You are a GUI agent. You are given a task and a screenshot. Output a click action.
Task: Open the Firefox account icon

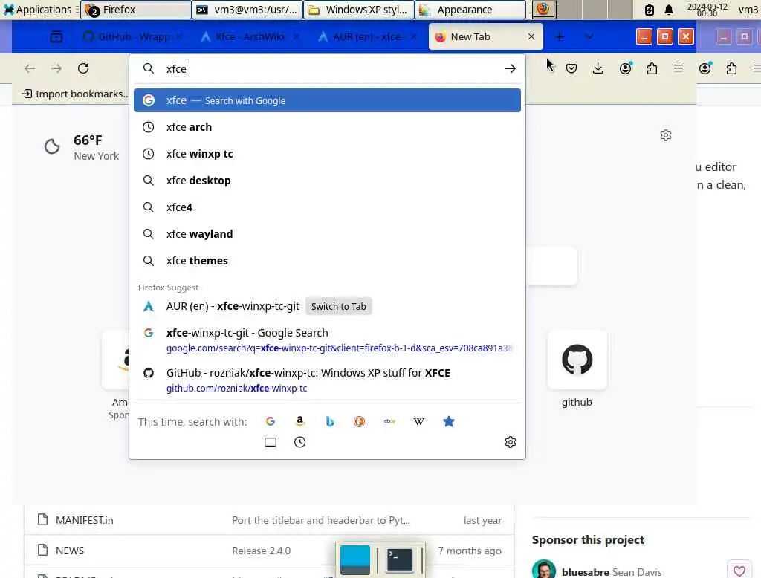(x=626, y=68)
